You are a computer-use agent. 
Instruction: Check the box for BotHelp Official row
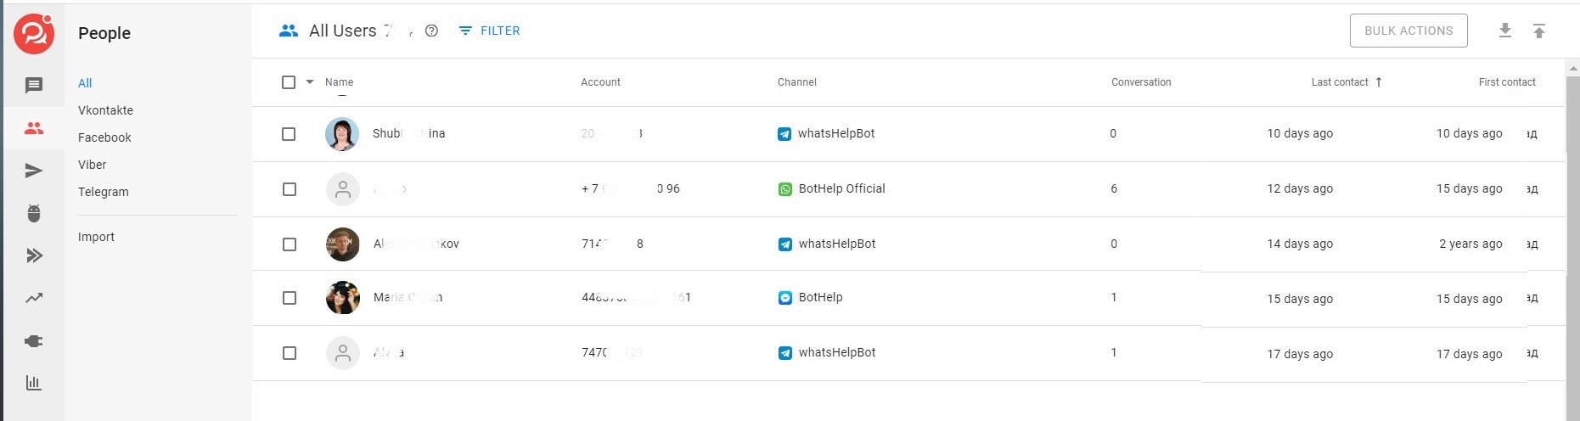(x=290, y=189)
